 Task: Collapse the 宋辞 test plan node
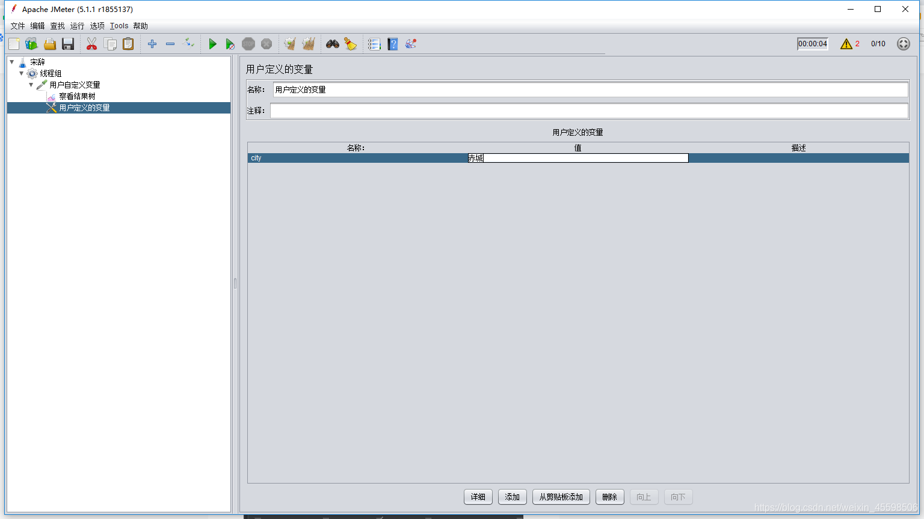tap(12, 62)
